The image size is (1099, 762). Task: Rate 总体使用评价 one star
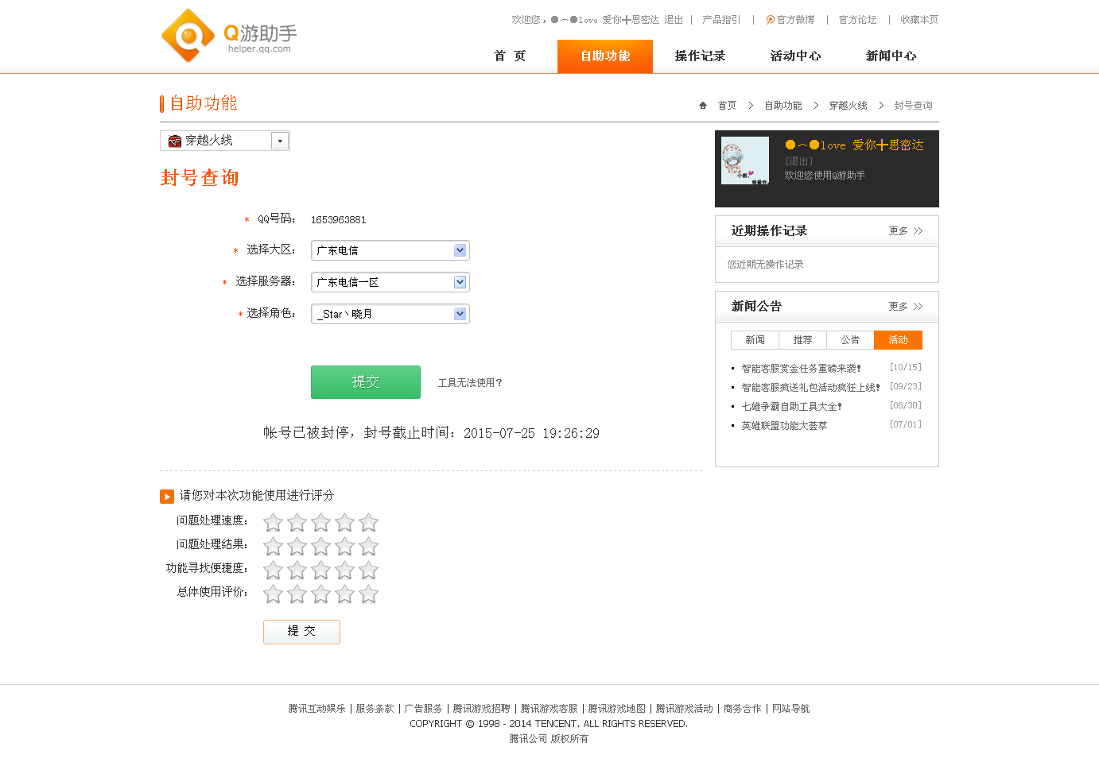point(273,594)
